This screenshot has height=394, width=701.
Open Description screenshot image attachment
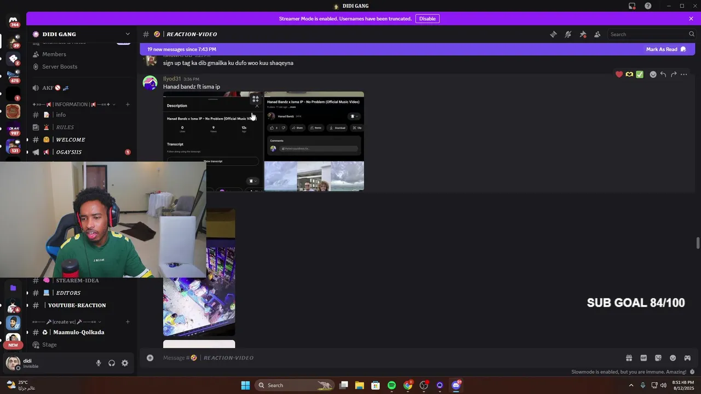click(x=213, y=141)
